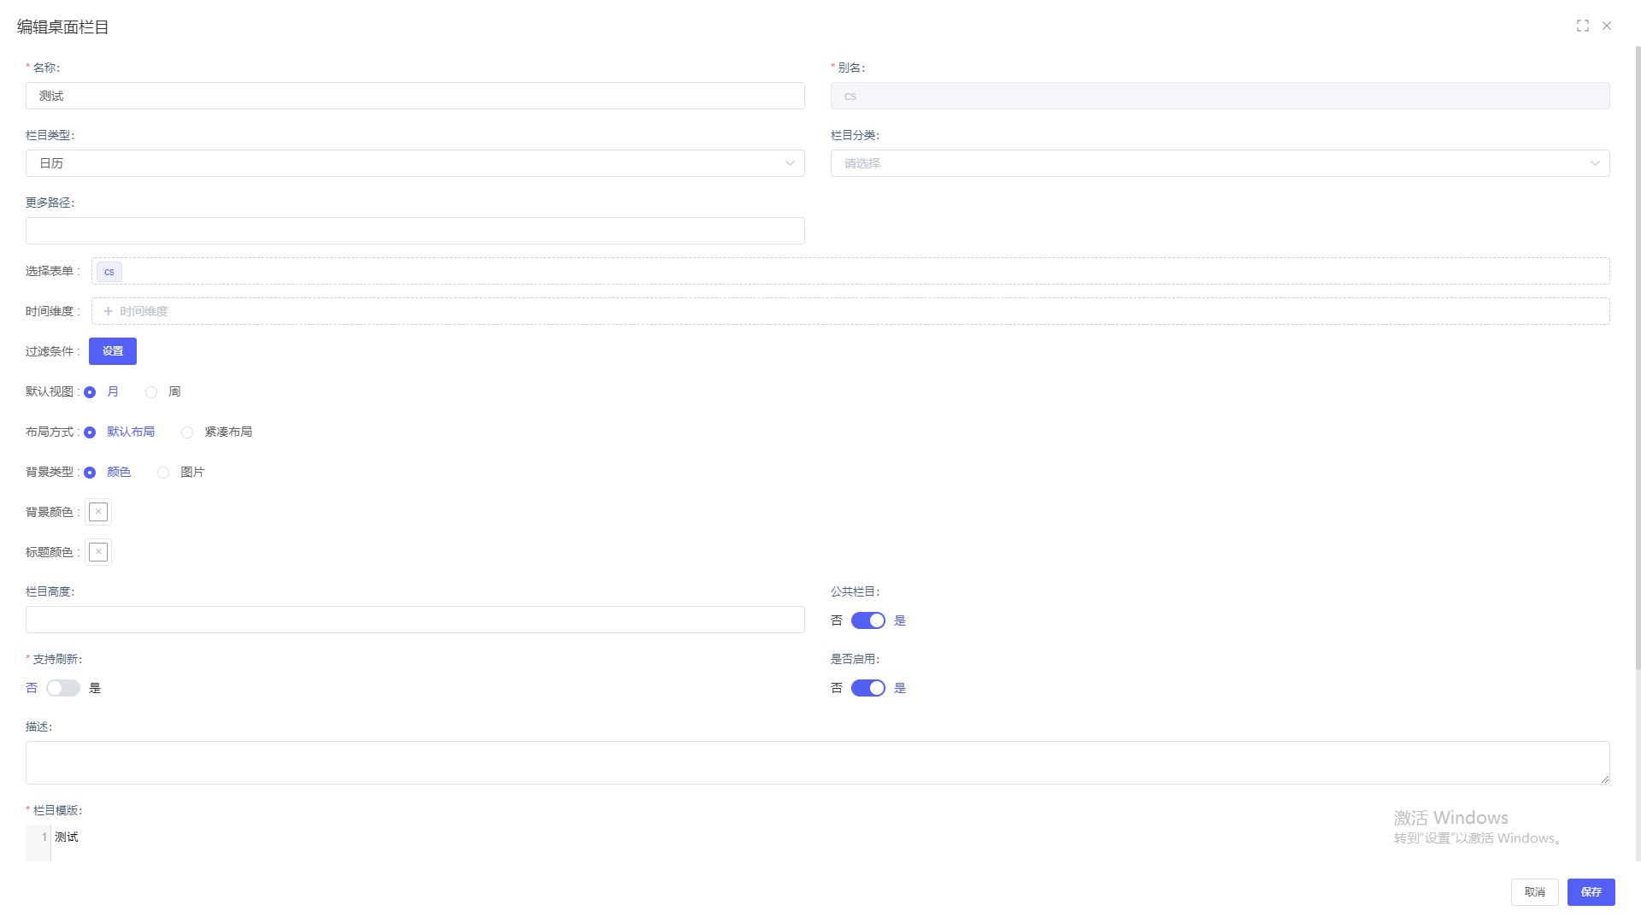Enable the 支持刷新 switch
1641x923 pixels.
[63, 688]
